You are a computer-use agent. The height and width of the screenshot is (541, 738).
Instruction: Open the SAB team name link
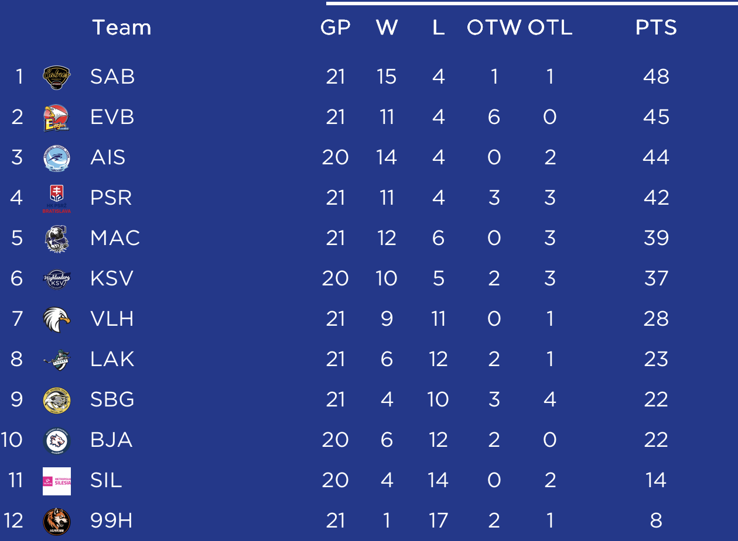pos(112,77)
